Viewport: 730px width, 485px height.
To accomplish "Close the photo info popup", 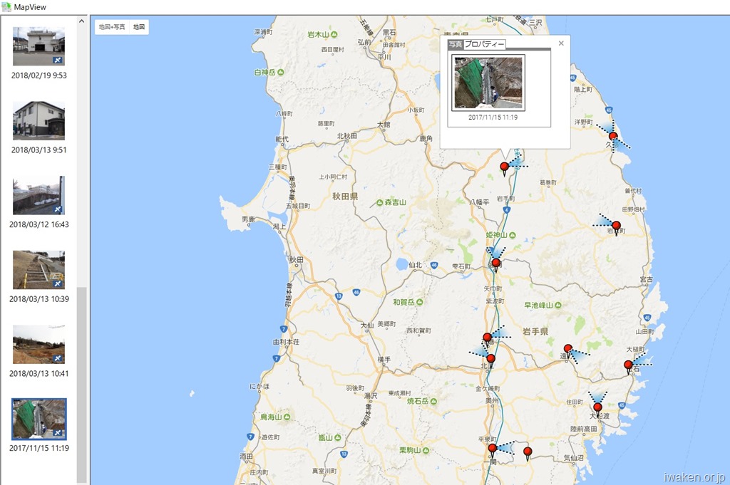I will pos(561,43).
